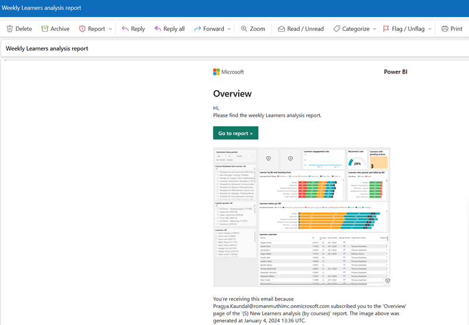Click the Reply all button
This screenshot has width=469, height=325.
(169, 29)
